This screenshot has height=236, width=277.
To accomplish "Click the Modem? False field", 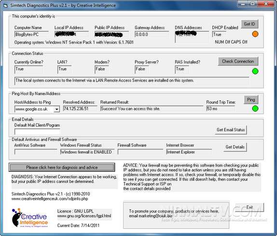I will coord(102,69).
